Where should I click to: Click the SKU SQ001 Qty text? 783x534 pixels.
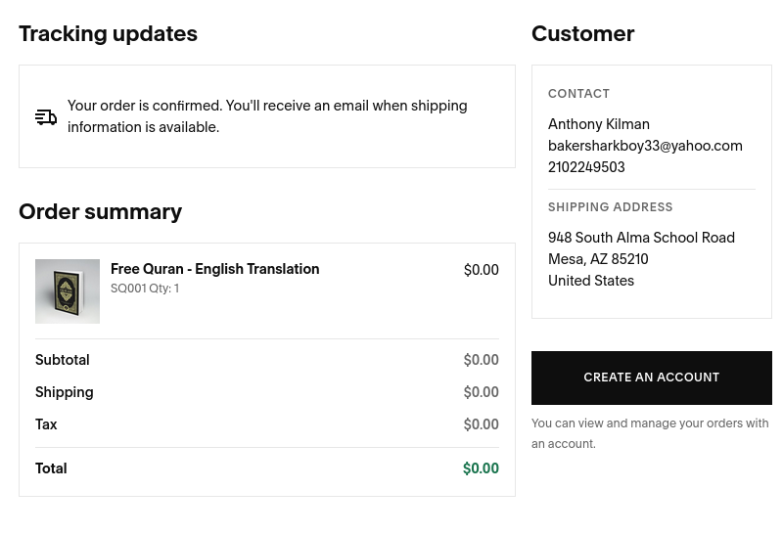(x=144, y=289)
